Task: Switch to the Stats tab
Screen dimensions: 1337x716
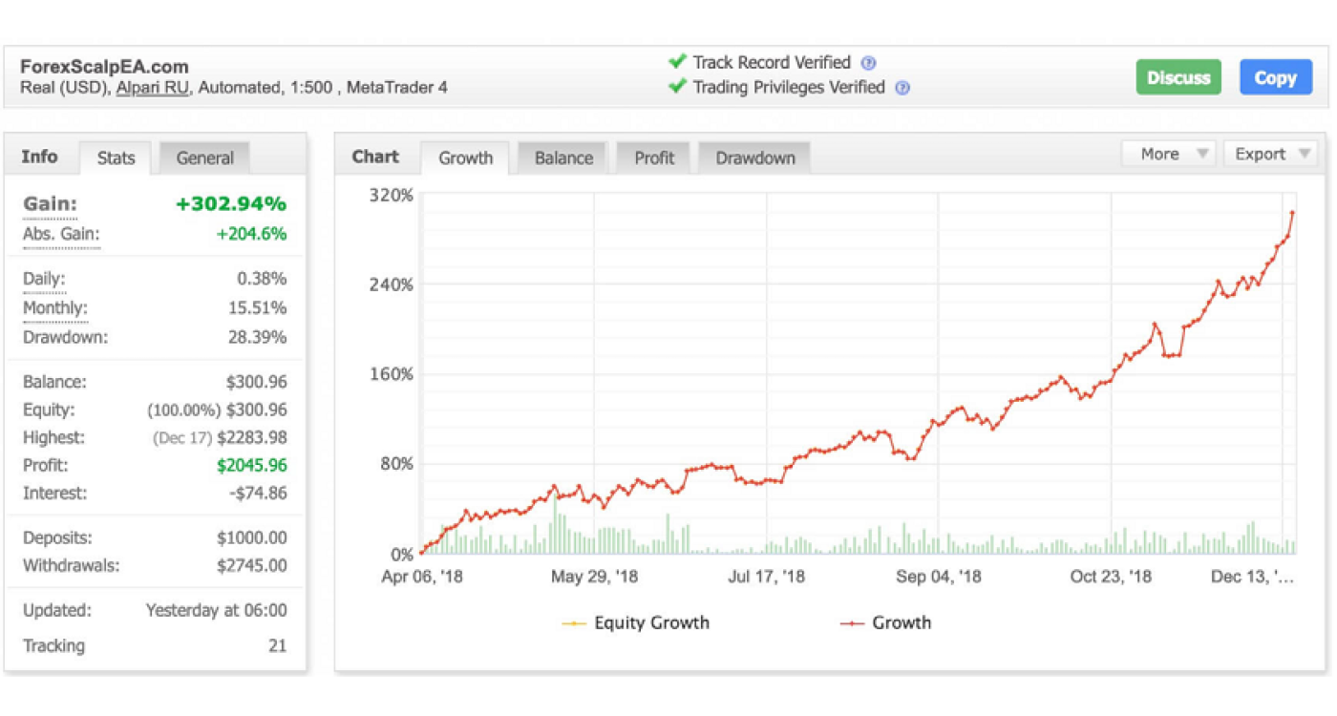Action: [117, 158]
